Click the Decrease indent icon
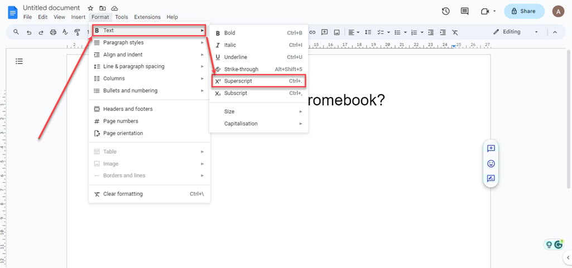 [x=431, y=32]
